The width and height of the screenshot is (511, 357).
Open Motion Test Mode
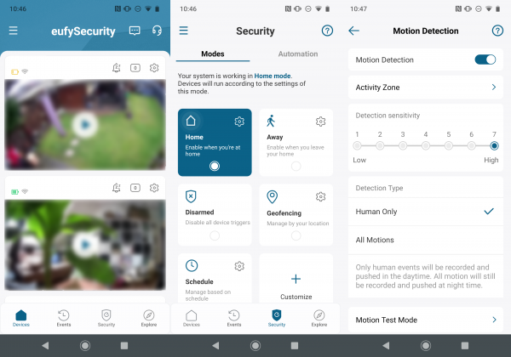pos(426,320)
